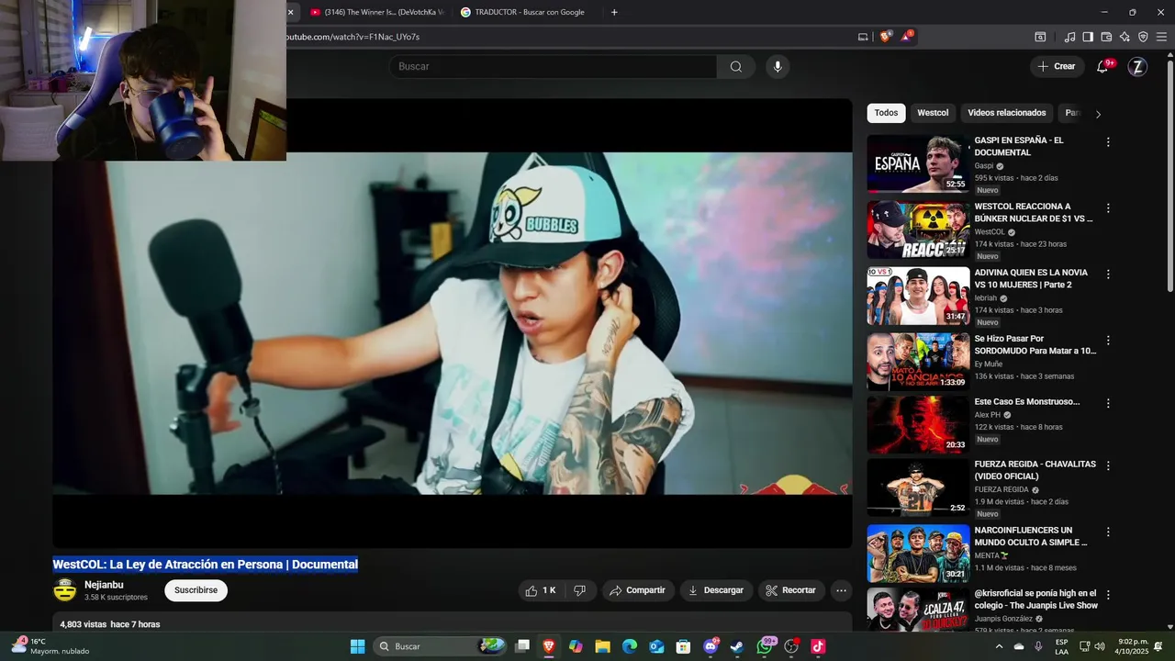Open Este Caso Es Monstruoso video thumbnail
The width and height of the screenshot is (1175, 661).
point(918,424)
